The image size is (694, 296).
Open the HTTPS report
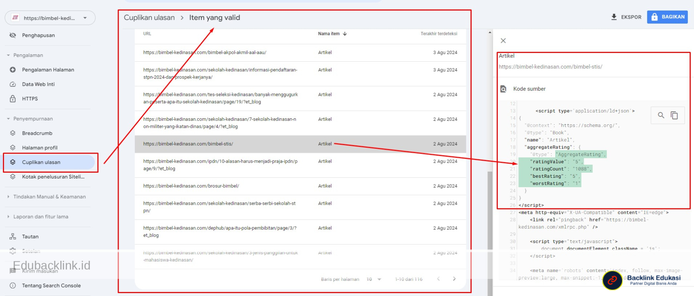[30, 99]
